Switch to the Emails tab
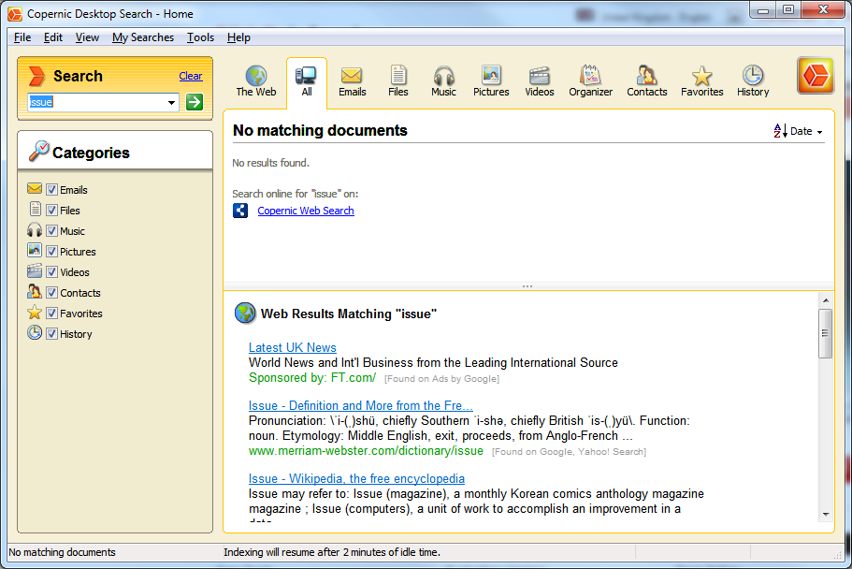 click(352, 81)
